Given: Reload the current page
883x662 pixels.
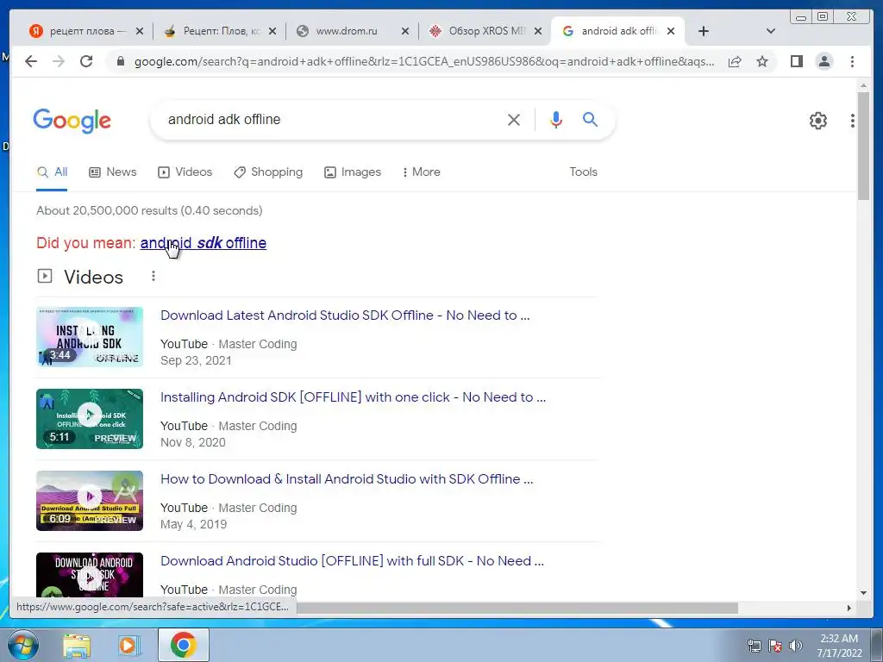Looking at the screenshot, I should [86, 61].
